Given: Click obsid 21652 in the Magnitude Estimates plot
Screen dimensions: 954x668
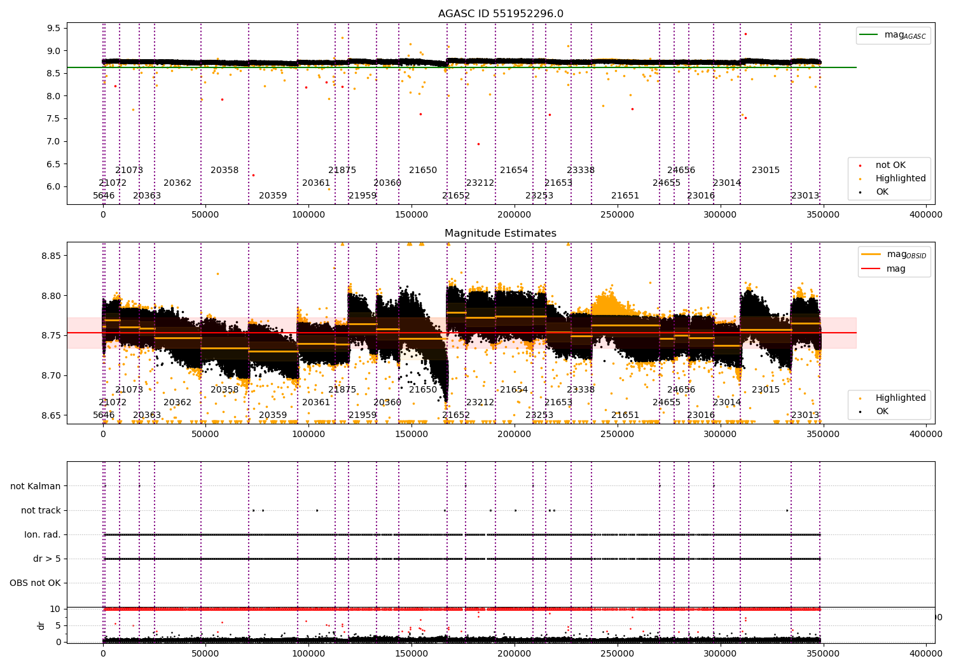Looking at the screenshot, I should pos(456,415).
